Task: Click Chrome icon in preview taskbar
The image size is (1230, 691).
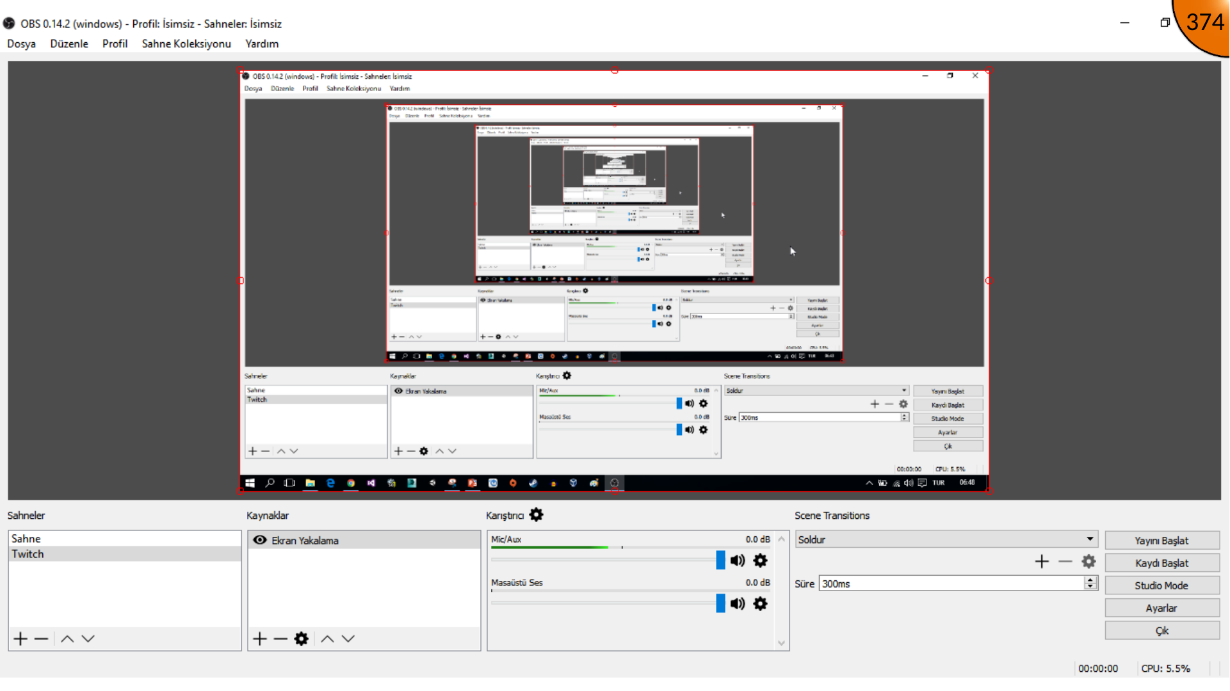Action: coord(351,483)
